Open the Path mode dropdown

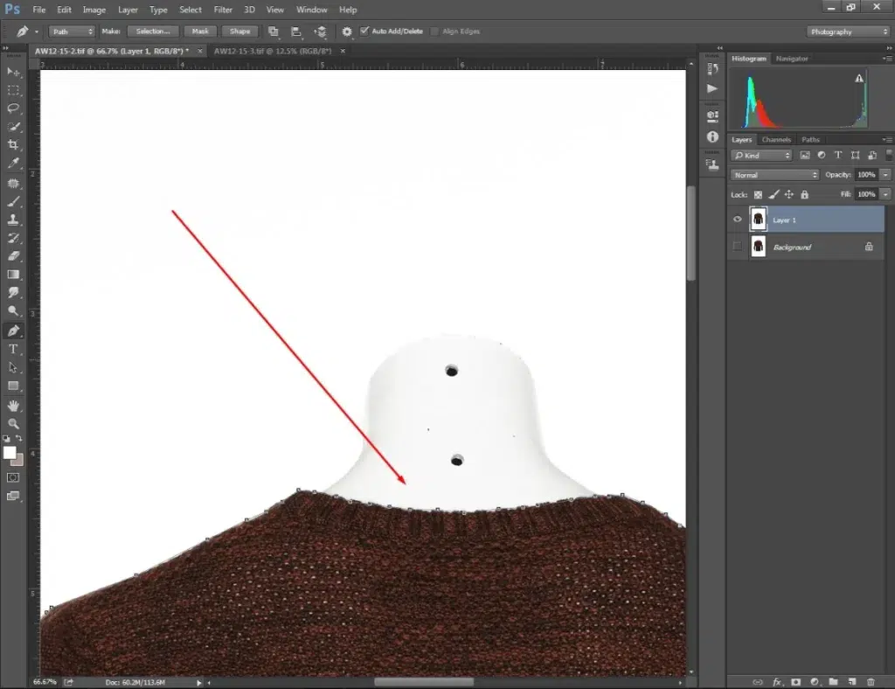[x=72, y=31]
